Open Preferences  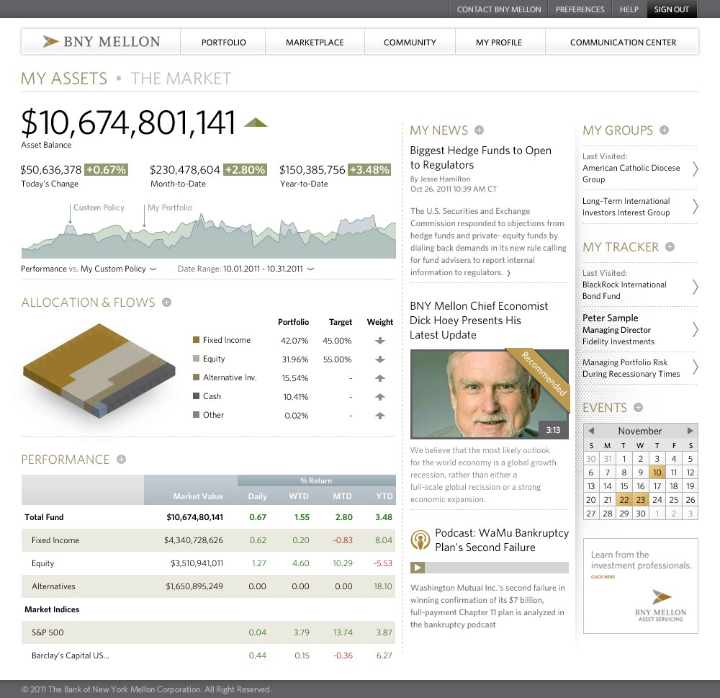pos(580,9)
